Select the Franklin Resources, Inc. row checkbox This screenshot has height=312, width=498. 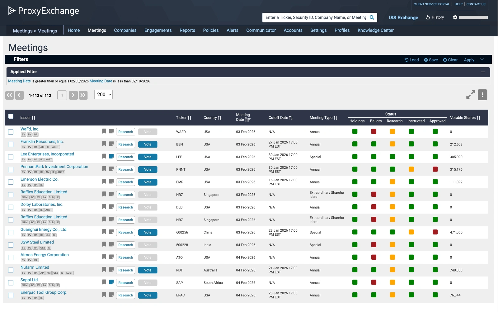coord(11,144)
